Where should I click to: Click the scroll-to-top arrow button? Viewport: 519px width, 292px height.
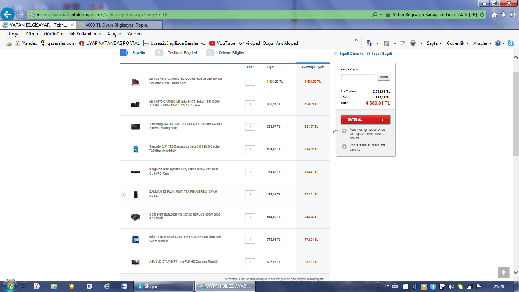(503, 272)
